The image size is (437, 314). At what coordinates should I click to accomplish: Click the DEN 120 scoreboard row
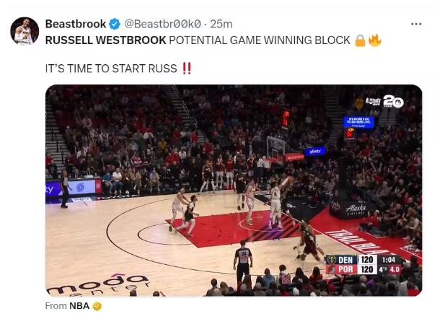point(352,260)
